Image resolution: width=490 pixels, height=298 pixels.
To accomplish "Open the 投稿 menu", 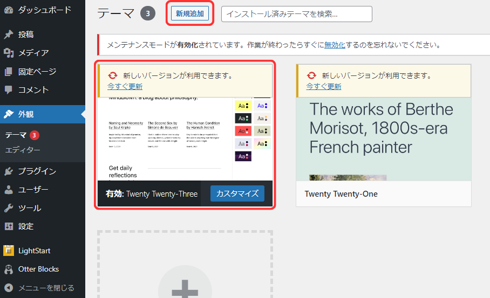I will [x=43, y=34].
